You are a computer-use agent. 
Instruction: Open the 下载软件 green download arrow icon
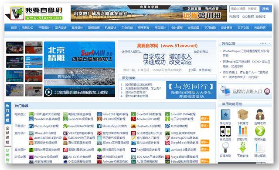click(242, 147)
